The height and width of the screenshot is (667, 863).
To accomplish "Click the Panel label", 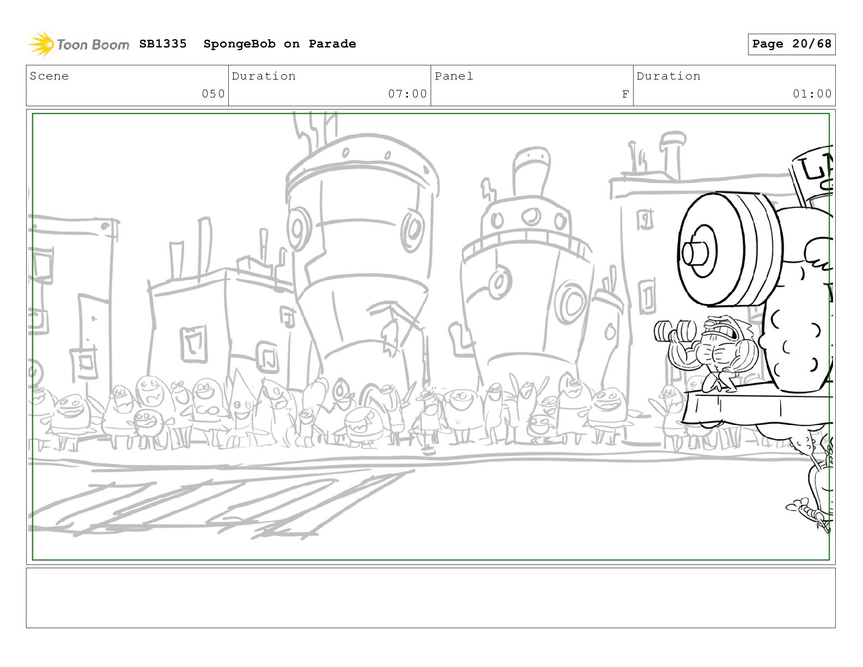I will point(454,76).
